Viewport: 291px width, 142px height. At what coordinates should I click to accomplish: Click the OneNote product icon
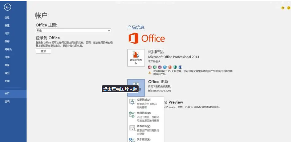click(160, 67)
